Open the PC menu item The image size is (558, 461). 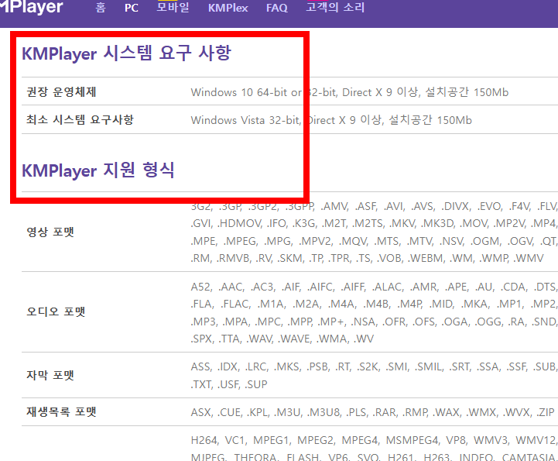click(x=132, y=8)
